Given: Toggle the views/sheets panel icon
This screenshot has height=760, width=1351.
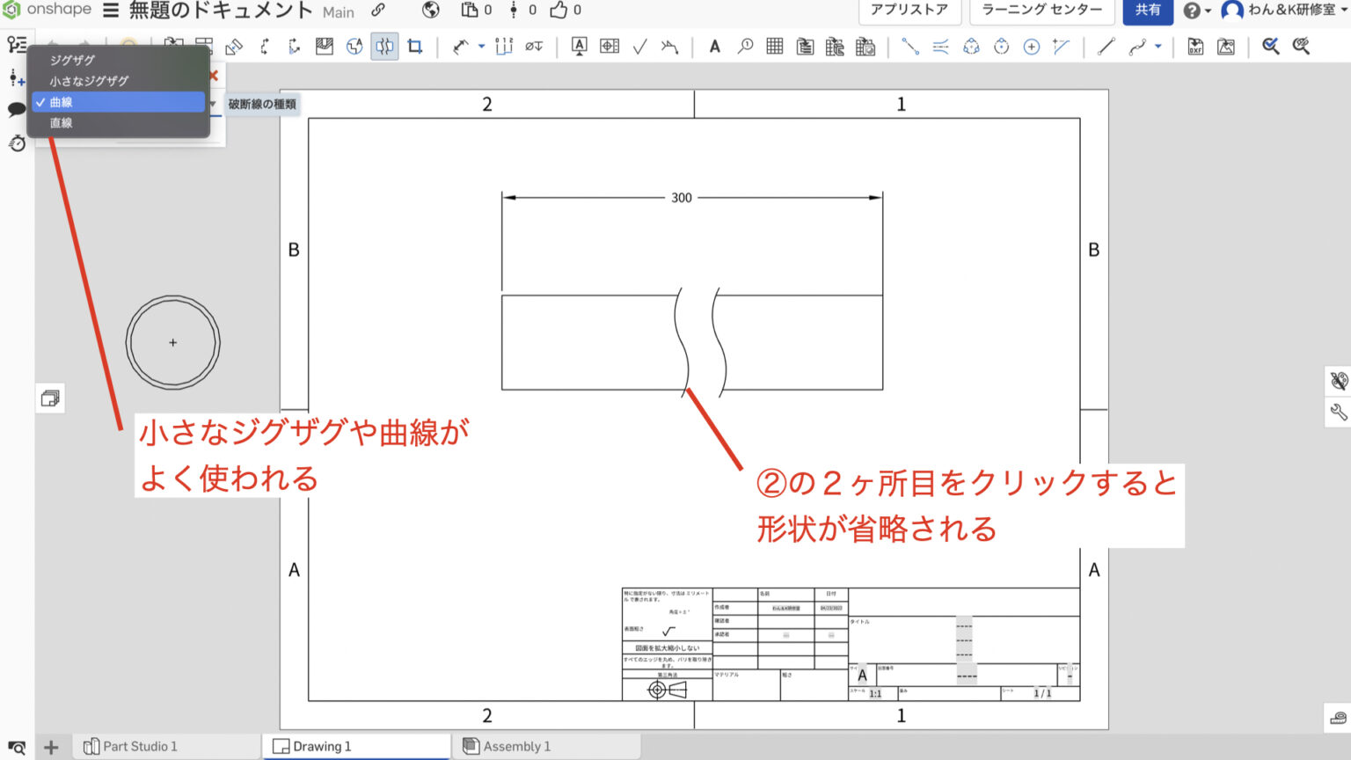Looking at the screenshot, I should click(17, 45).
